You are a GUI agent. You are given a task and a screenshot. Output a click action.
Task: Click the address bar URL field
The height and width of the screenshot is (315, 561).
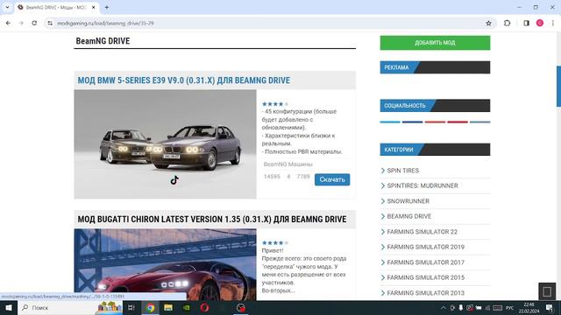pos(268,24)
